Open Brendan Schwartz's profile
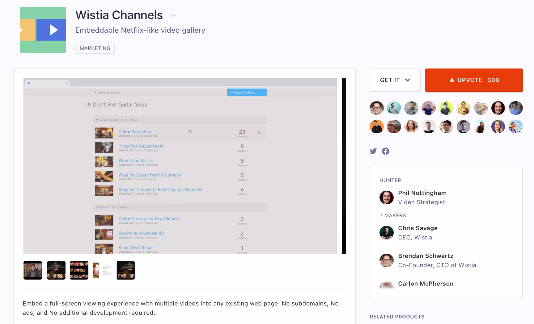This screenshot has width=534, height=324. click(426, 256)
